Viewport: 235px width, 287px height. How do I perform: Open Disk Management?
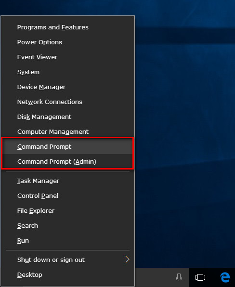click(x=68, y=117)
